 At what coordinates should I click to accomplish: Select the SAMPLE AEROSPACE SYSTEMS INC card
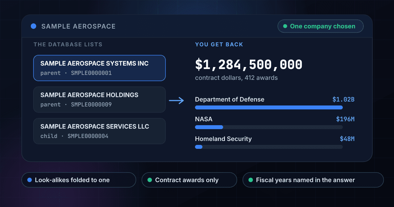coord(99,68)
